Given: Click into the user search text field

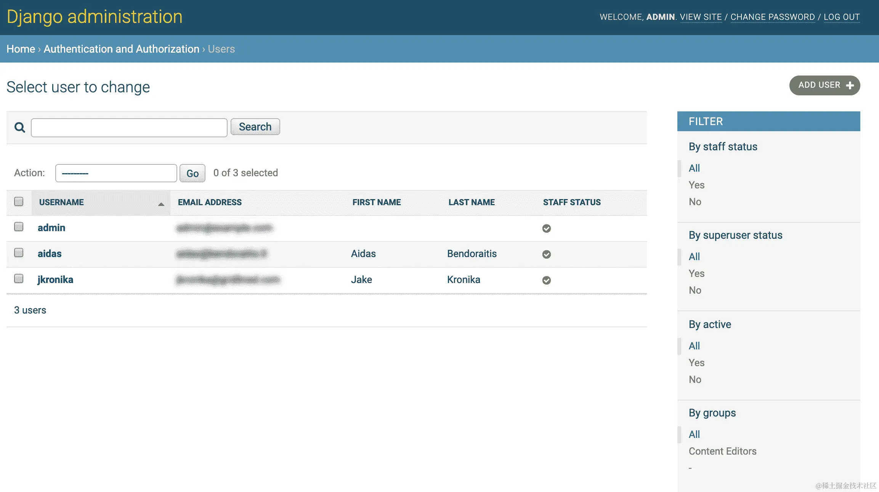Looking at the screenshot, I should click(x=129, y=127).
